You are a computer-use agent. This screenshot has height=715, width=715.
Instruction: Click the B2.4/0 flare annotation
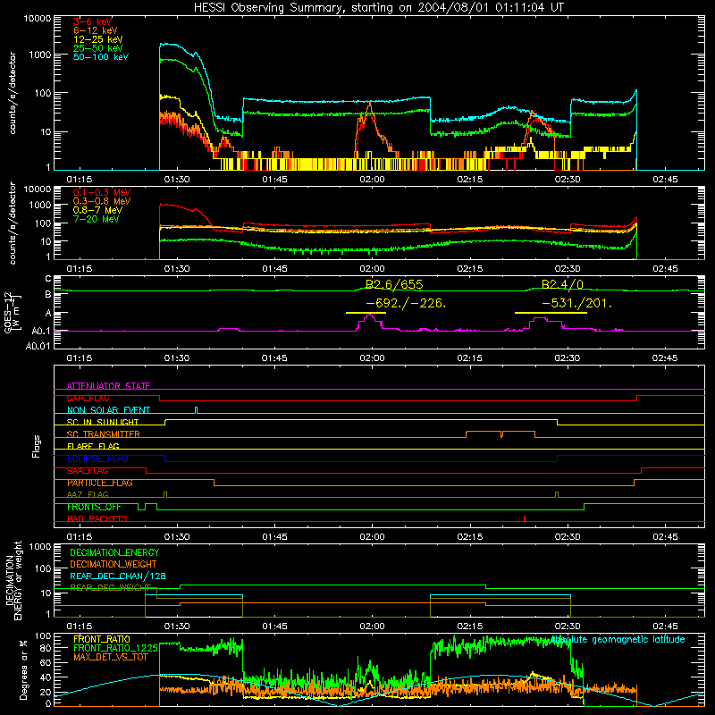[562, 284]
